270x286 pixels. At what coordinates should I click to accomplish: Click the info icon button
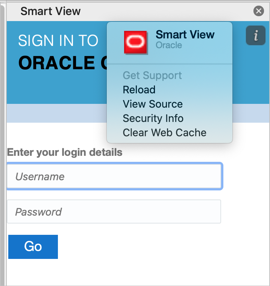pos(256,36)
